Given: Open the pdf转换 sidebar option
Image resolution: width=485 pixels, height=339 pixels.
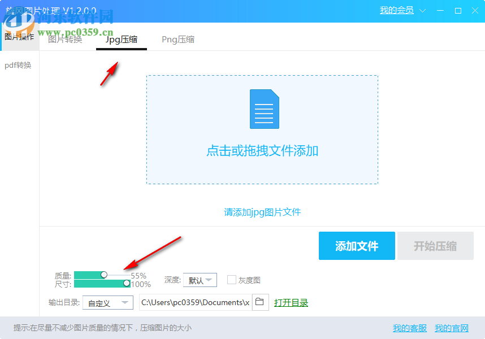Looking at the screenshot, I should [19, 65].
